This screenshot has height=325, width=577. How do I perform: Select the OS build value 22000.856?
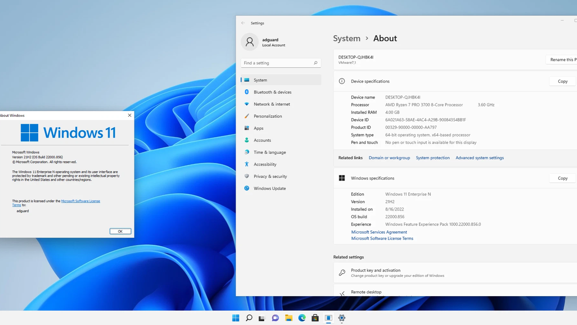(x=395, y=217)
